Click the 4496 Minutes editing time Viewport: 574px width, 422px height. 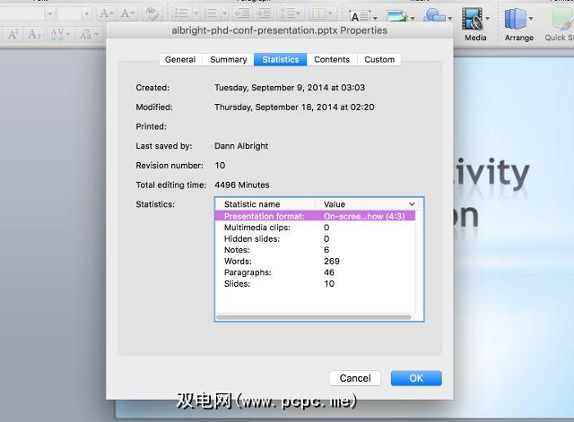[242, 185]
